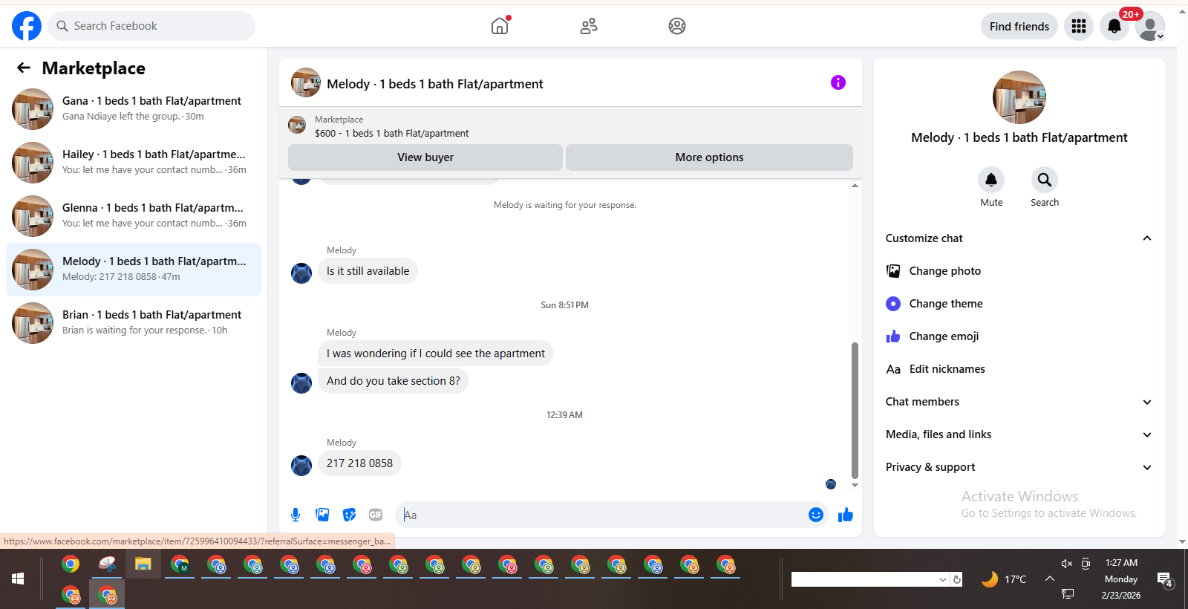Open the Facebook menu grid icon
Screen dimensions: 1188x609
(x=1079, y=26)
